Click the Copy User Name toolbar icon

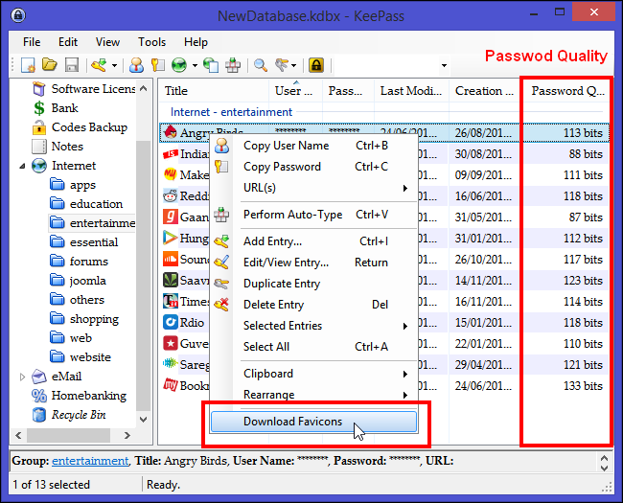(136, 65)
